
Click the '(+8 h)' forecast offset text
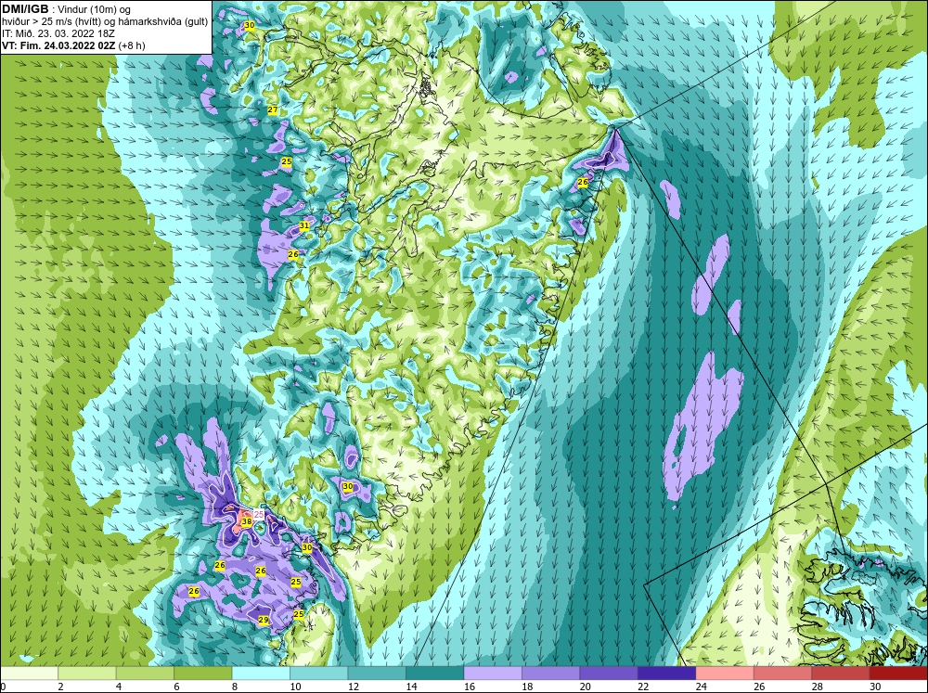coord(132,45)
